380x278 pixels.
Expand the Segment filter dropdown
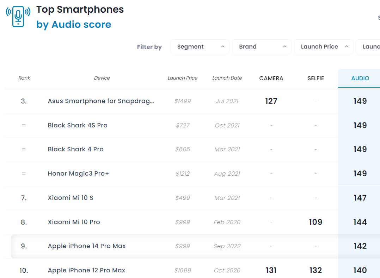200,47
